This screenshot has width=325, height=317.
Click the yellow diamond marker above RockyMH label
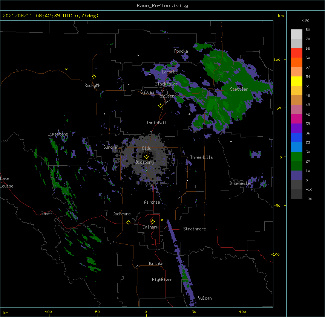[x=94, y=77]
